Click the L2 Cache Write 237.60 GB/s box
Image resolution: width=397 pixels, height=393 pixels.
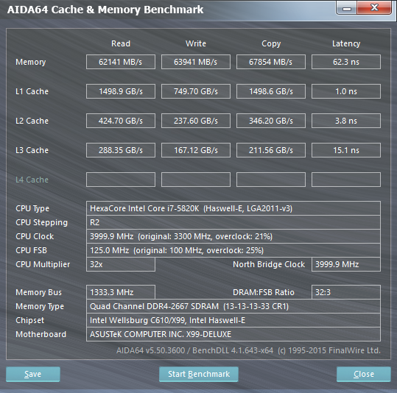click(x=196, y=121)
